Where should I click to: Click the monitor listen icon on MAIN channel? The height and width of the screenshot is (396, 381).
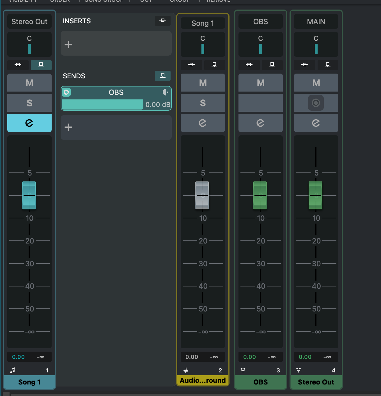(x=316, y=103)
